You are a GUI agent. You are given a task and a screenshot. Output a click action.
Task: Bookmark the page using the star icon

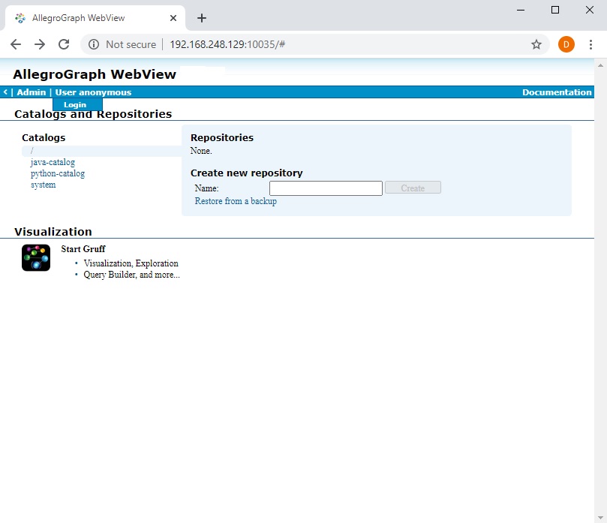point(536,44)
